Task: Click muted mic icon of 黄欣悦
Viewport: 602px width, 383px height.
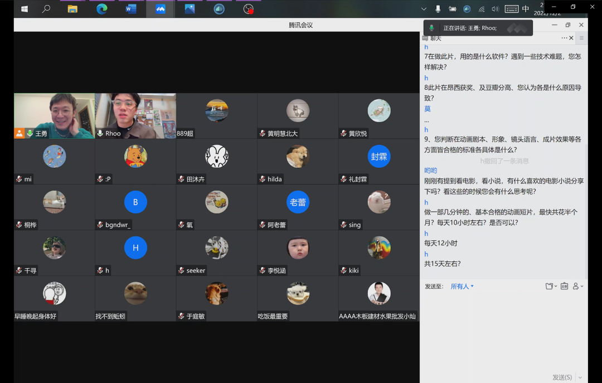Action: 343,133
